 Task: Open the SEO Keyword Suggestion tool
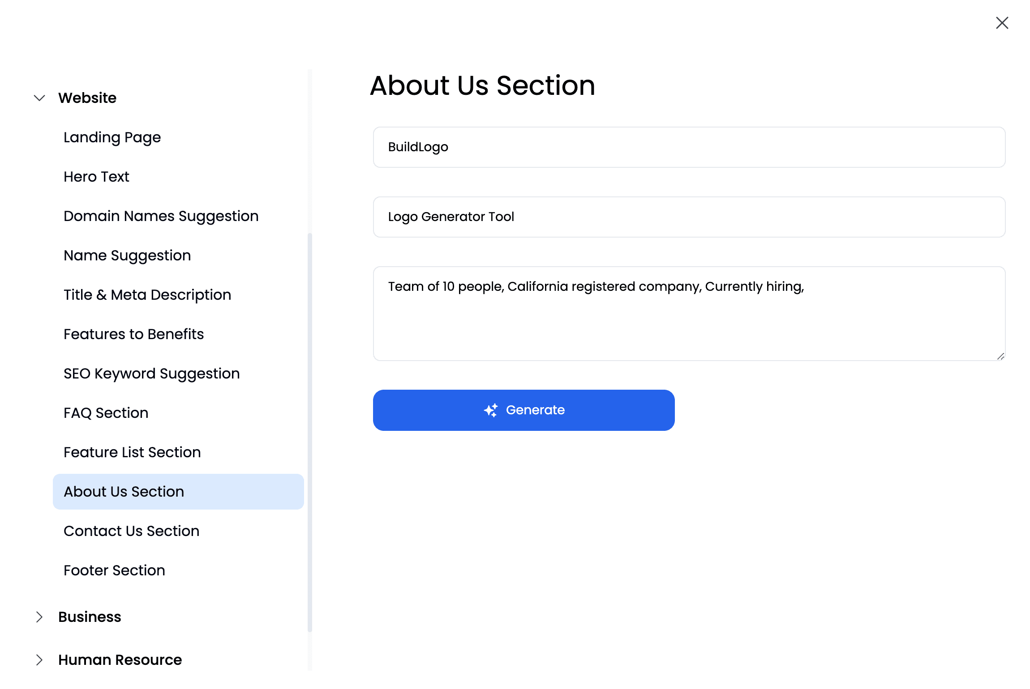pyautogui.click(x=151, y=374)
